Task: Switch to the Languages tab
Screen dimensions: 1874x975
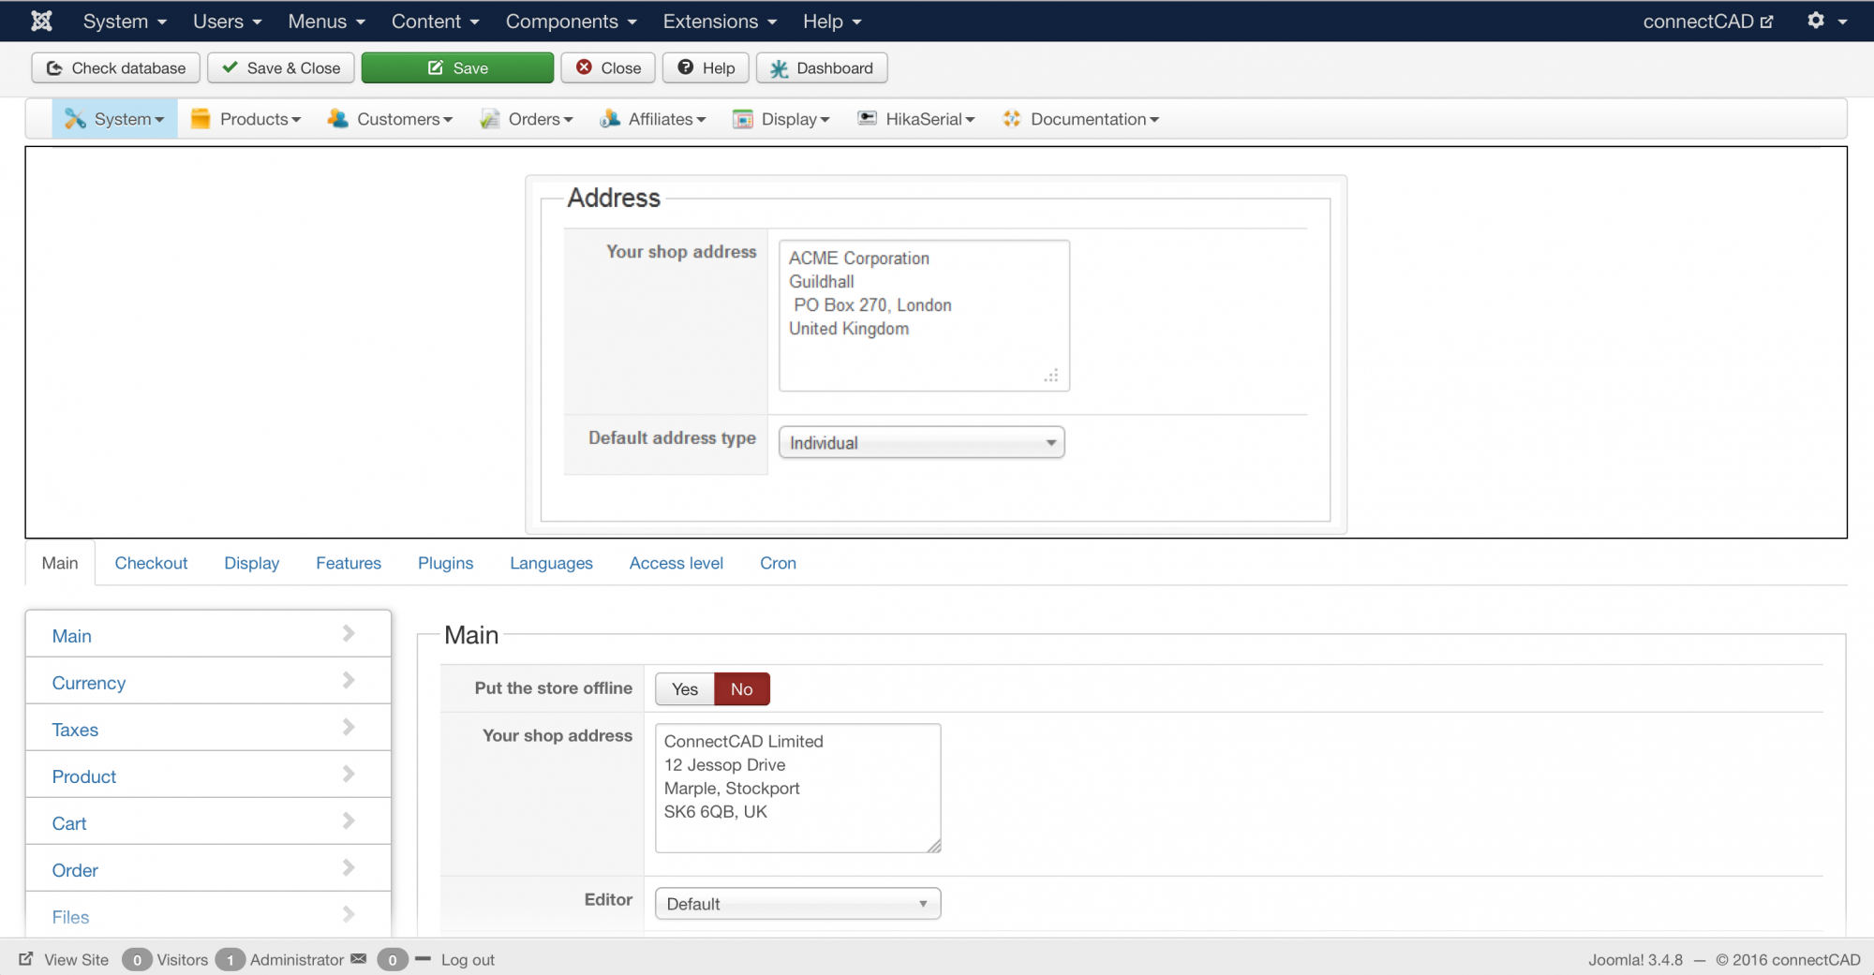Action: (x=552, y=563)
